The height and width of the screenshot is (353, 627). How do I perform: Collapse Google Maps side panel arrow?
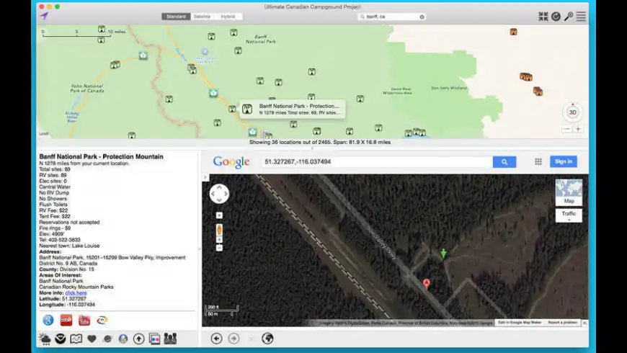(x=205, y=177)
